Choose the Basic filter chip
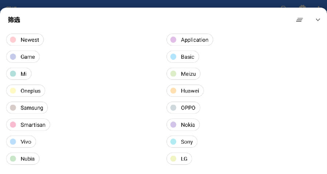327x174 pixels. [x=183, y=57]
